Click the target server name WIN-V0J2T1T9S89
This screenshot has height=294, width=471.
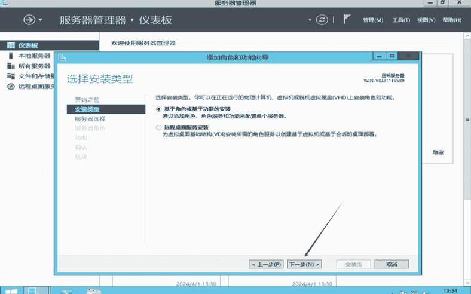(x=384, y=81)
